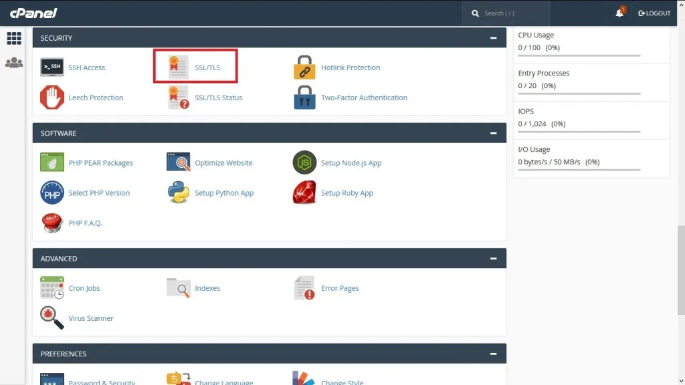The image size is (685, 385).
Task: Open the PHP F.A.Q. help button icon
Action: pos(52,223)
